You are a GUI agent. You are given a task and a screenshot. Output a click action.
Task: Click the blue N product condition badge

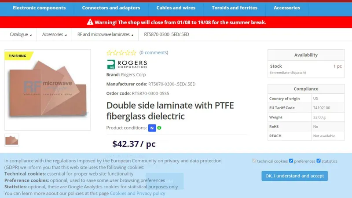152,128
